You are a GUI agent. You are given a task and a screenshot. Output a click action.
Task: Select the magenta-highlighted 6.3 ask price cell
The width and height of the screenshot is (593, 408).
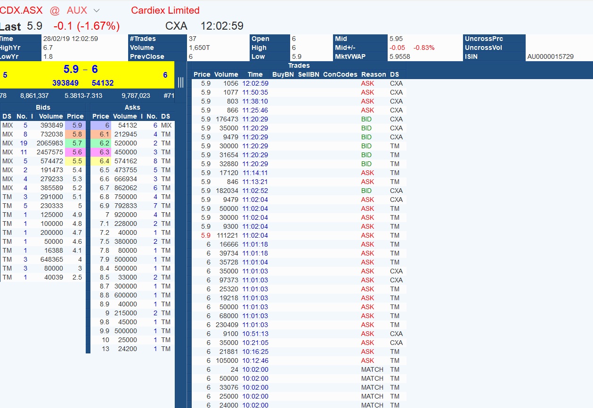click(101, 152)
